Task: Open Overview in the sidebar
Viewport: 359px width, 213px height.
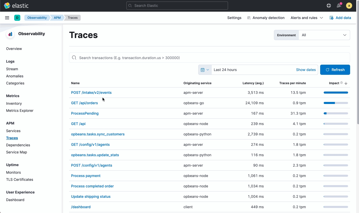Action: (x=14, y=49)
